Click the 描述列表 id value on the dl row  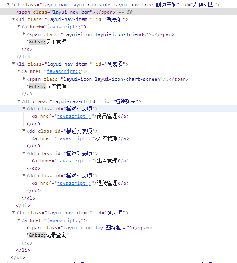125,101
